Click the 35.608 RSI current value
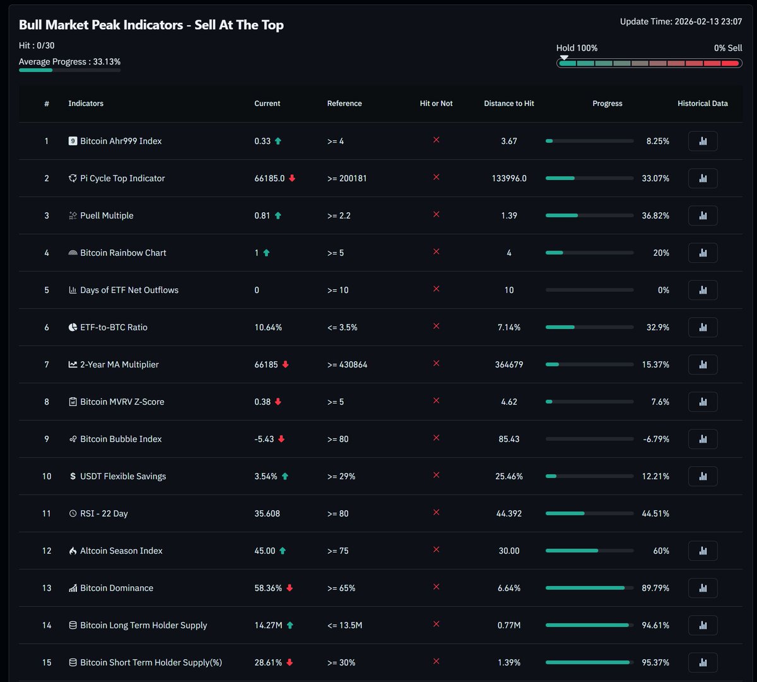Image resolution: width=757 pixels, height=682 pixels. [267, 513]
